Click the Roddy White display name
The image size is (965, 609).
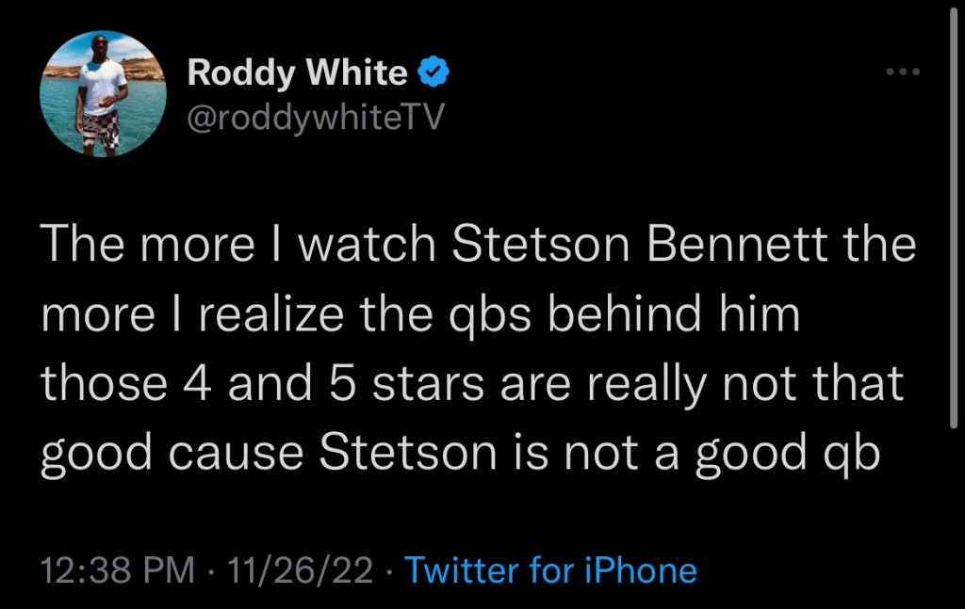297,72
